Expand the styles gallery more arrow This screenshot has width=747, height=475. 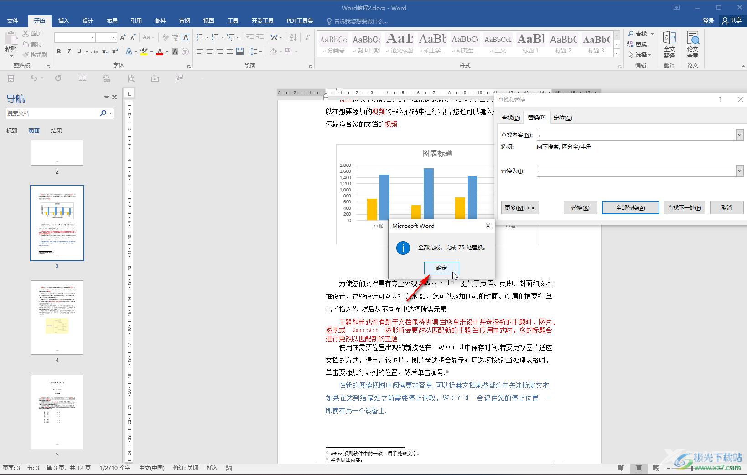(617, 53)
